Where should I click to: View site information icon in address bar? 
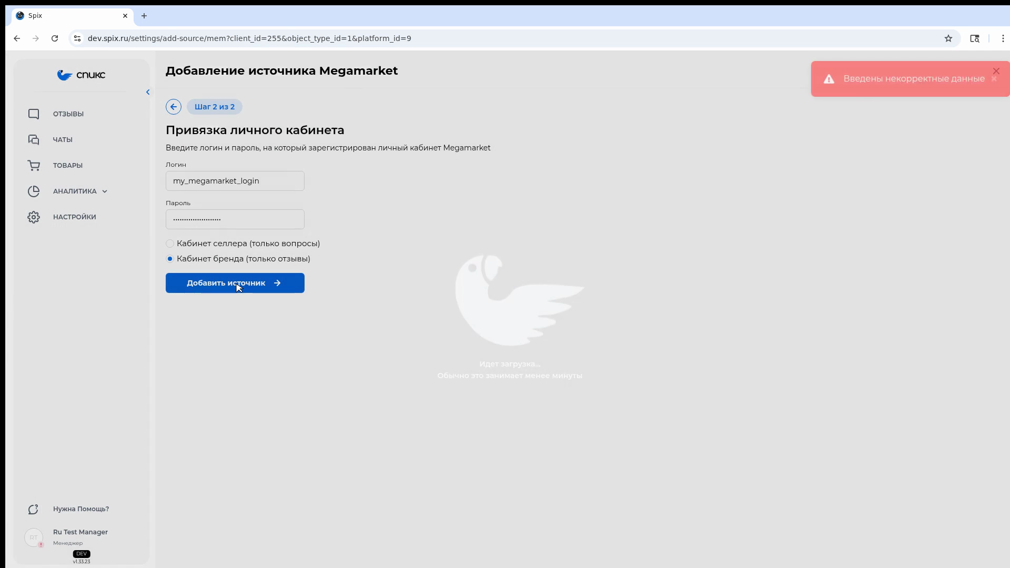(77, 38)
